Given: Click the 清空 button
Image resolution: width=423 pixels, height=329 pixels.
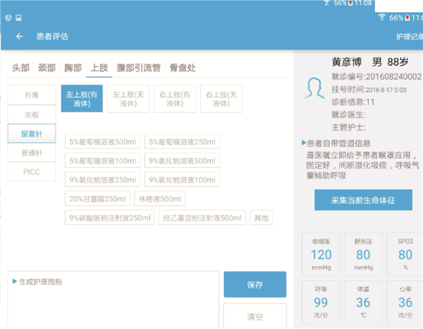Looking at the screenshot, I should click(254, 316).
